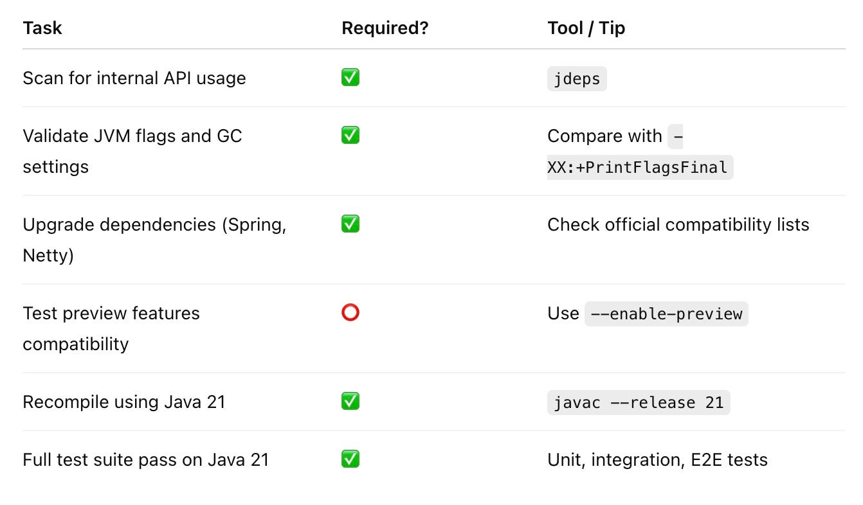863x505 pixels.
Task: Click "Unit, integration, E2E tests" tip
Action: (x=657, y=460)
